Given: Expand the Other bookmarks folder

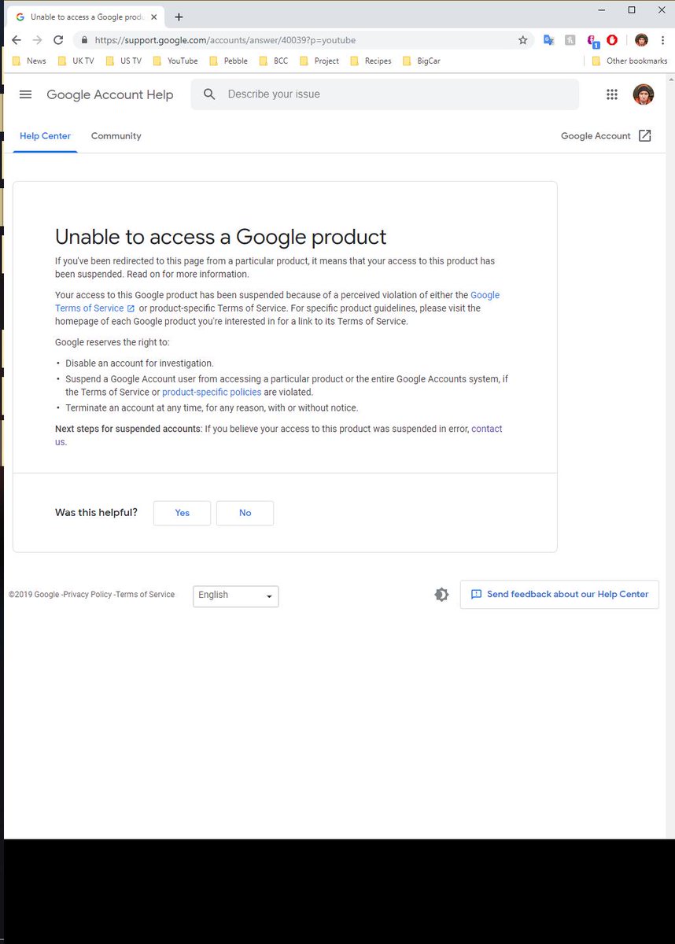Looking at the screenshot, I should pyautogui.click(x=629, y=61).
